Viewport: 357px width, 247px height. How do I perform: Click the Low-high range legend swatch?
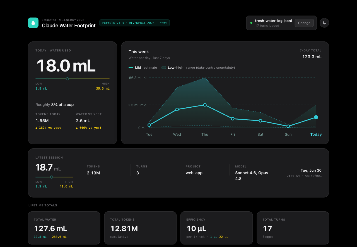point(164,68)
